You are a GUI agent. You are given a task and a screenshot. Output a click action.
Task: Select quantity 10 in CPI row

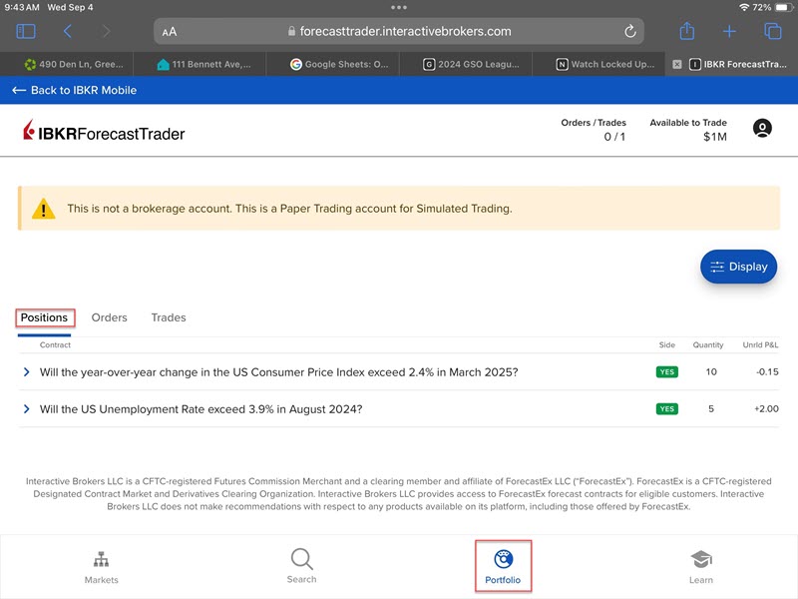tap(711, 371)
